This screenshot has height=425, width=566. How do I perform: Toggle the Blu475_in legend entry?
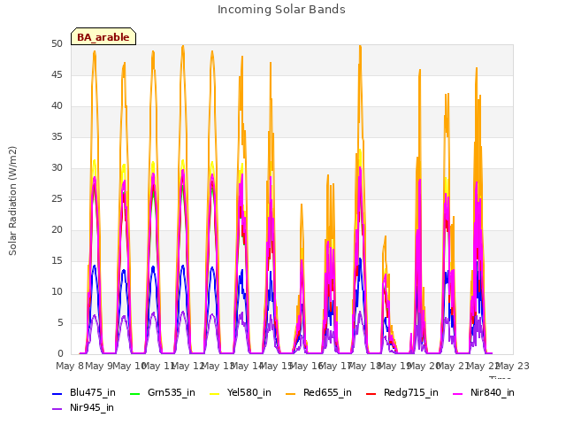pyautogui.click(x=84, y=392)
